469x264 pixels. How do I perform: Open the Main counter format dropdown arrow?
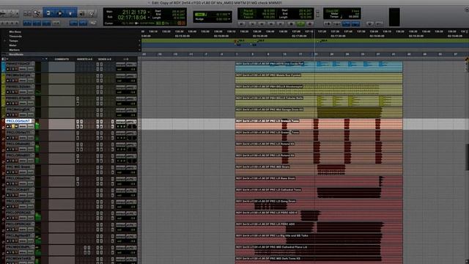[x=149, y=12]
